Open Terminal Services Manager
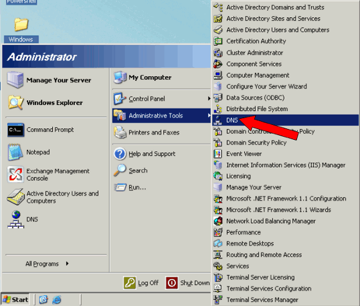Image resolution: width=360 pixels, height=306 pixels. (x=286, y=300)
